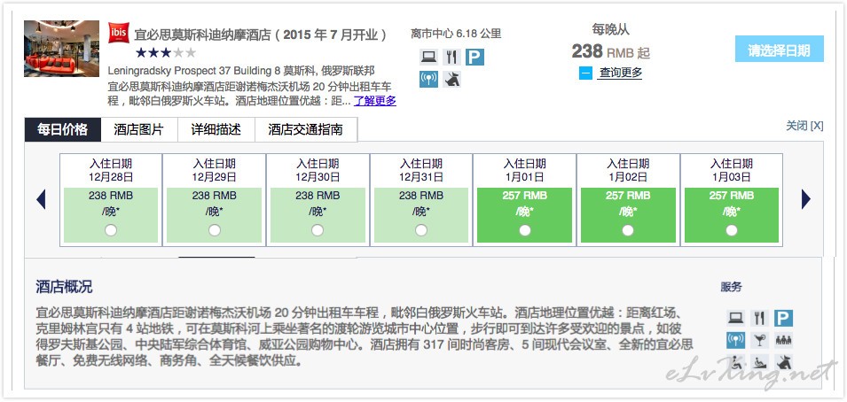Screen dimensions: 847x402
Task: Select the 12月31日 check-in radio button
Action: pos(421,230)
